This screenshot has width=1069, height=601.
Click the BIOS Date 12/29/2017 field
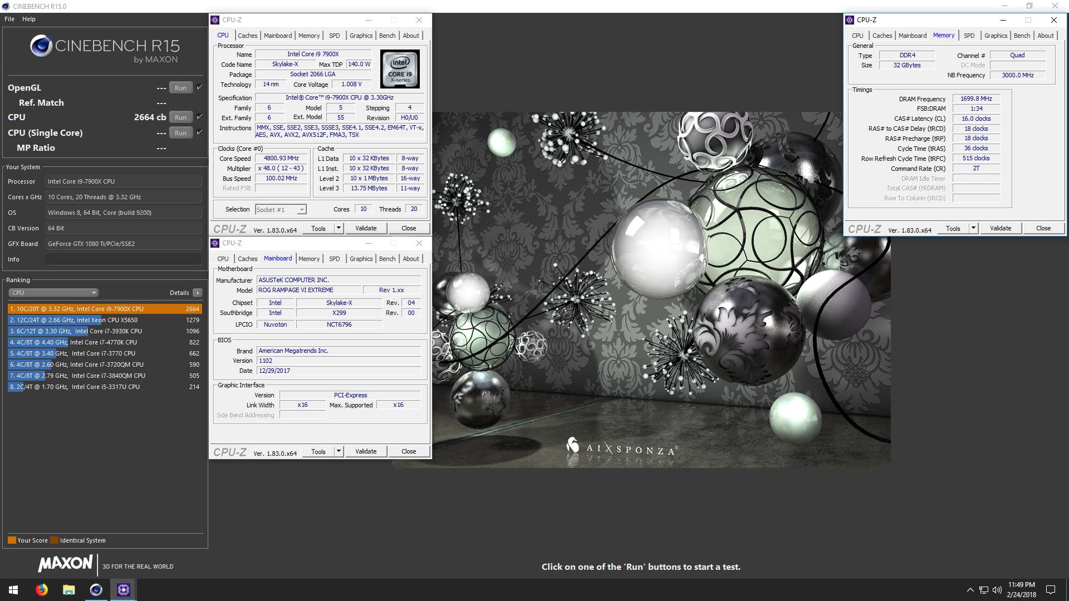[339, 371]
